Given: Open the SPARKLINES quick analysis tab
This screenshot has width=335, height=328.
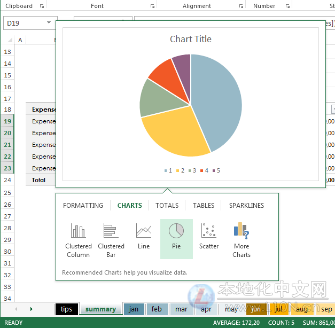Looking at the screenshot, I should pos(246,206).
